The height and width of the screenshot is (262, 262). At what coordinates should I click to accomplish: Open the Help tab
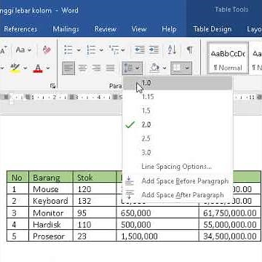pos(169,29)
